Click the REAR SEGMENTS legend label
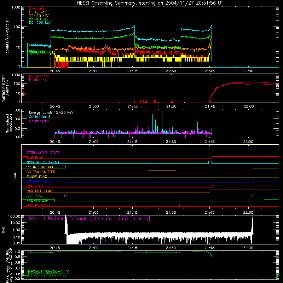 click(47, 276)
